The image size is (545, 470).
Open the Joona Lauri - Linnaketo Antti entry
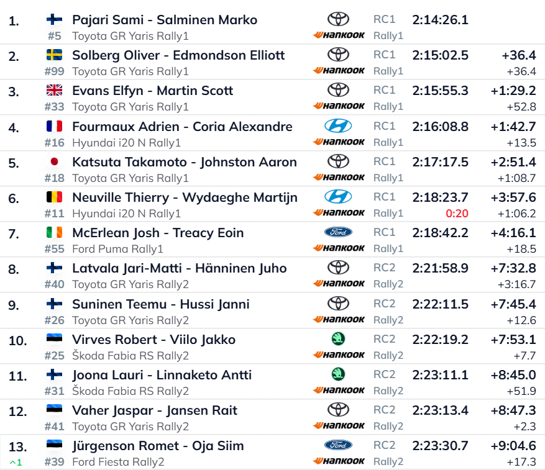pyautogui.click(x=162, y=375)
